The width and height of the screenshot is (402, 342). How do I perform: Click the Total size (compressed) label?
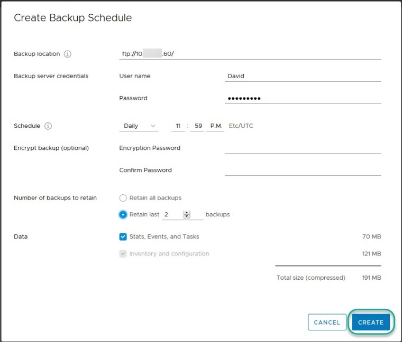pyautogui.click(x=310, y=278)
